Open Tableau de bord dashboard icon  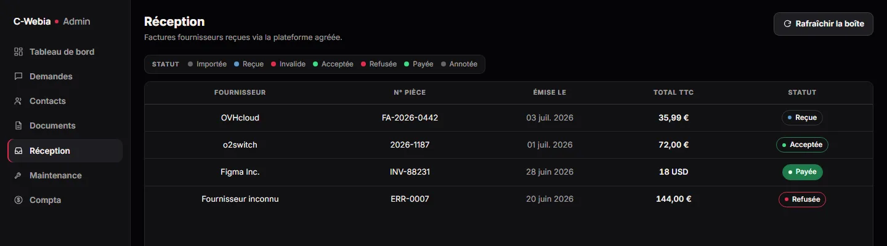pyautogui.click(x=18, y=52)
